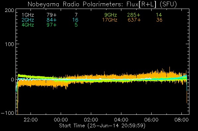Click the 22:00 time axis label

(x=31, y=120)
